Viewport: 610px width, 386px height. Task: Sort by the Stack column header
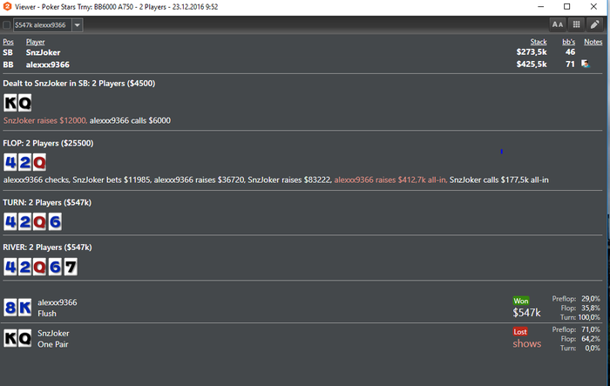[x=539, y=42]
